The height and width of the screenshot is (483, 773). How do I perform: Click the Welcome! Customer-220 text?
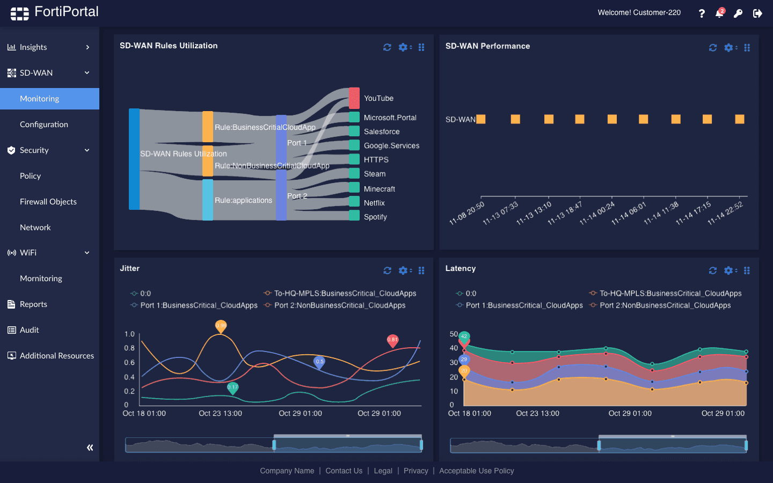[x=639, y=13]
